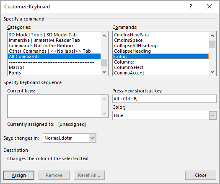This screenshot has width=220, height=184.
Task: Click Categories list scroll down arrow
Action: coord(104,72)
